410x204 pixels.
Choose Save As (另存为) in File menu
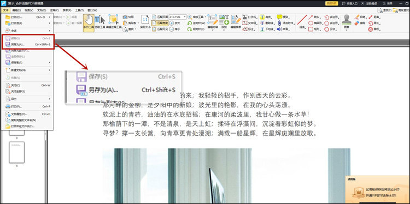[27, 44]
